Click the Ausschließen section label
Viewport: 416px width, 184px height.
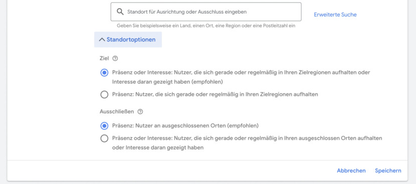117,112
